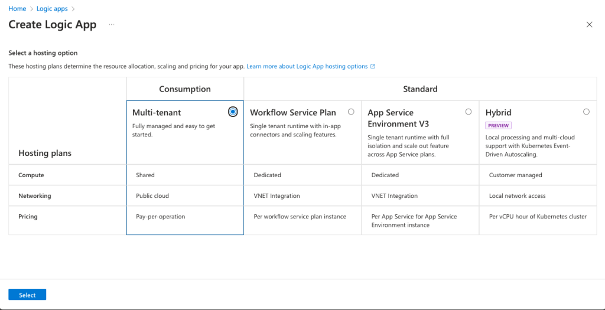The height and width of the screenshot is (310, 605).
Task: Click the Standard column header
Action: point(420,89)
